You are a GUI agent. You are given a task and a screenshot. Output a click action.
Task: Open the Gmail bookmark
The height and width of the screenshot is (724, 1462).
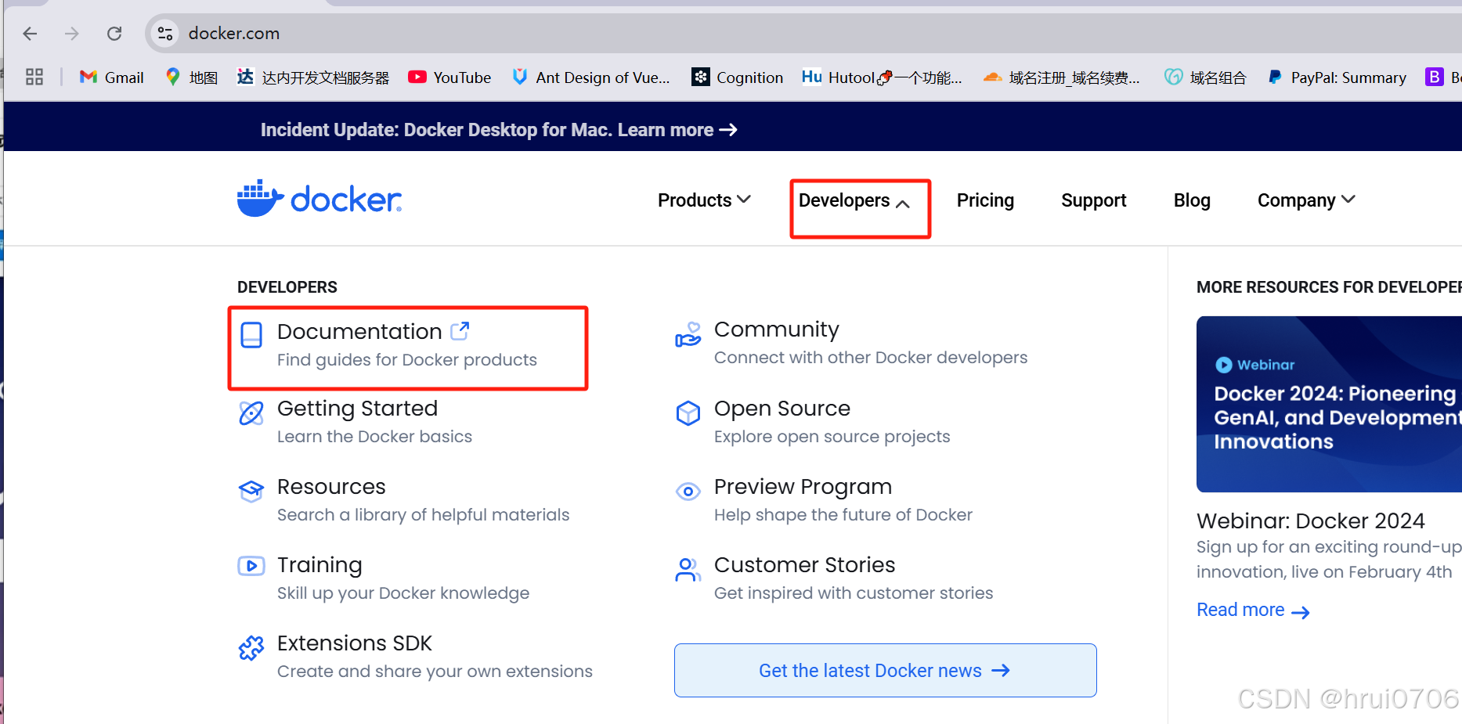point(112,77)
